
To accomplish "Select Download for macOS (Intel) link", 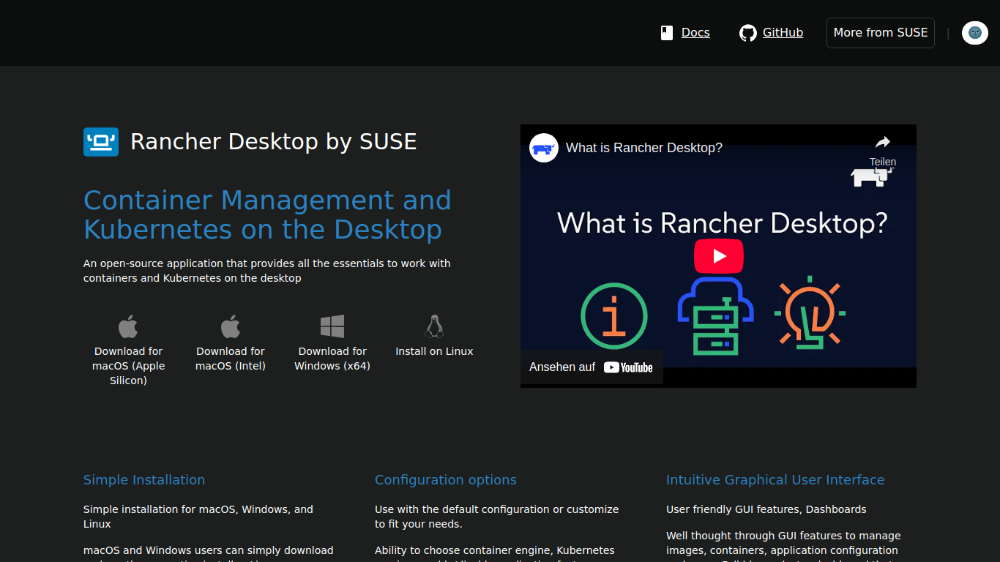I will coord(231,359).
